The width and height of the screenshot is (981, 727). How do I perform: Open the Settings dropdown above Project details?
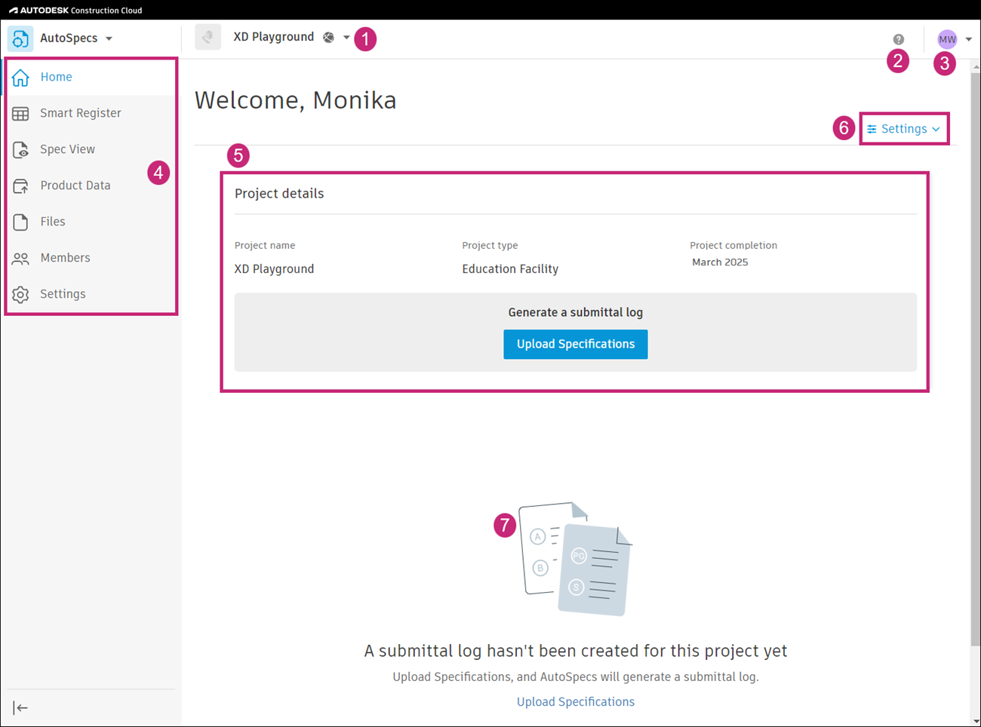(904, 129)
